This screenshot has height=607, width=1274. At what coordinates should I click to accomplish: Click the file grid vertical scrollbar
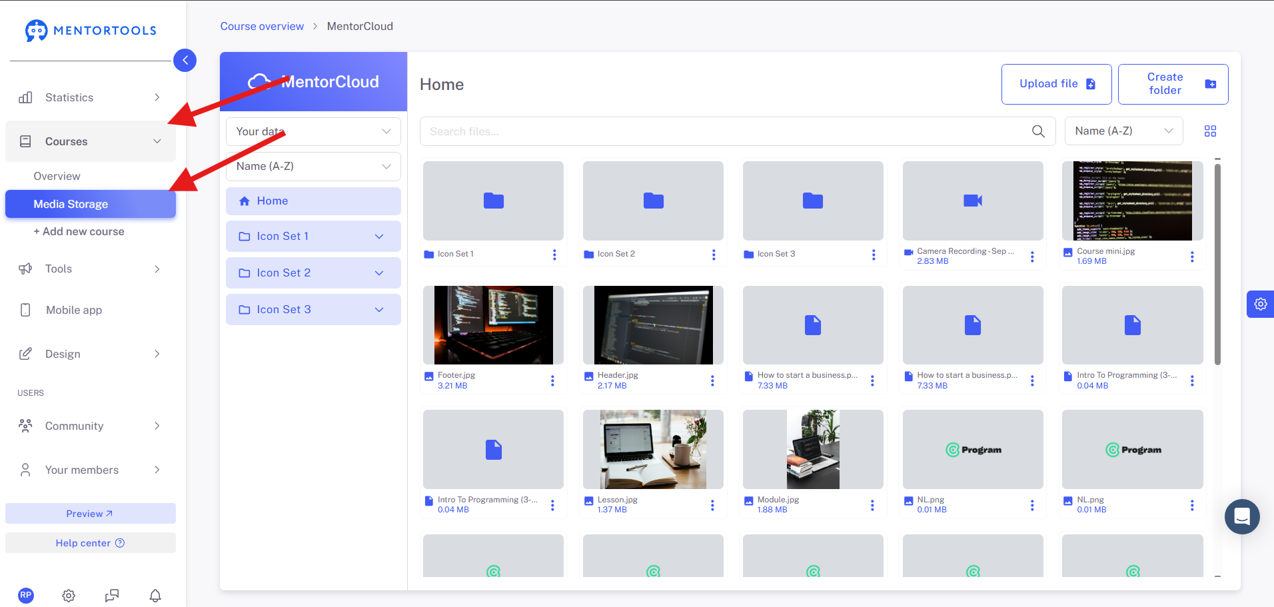[1217, 263]
